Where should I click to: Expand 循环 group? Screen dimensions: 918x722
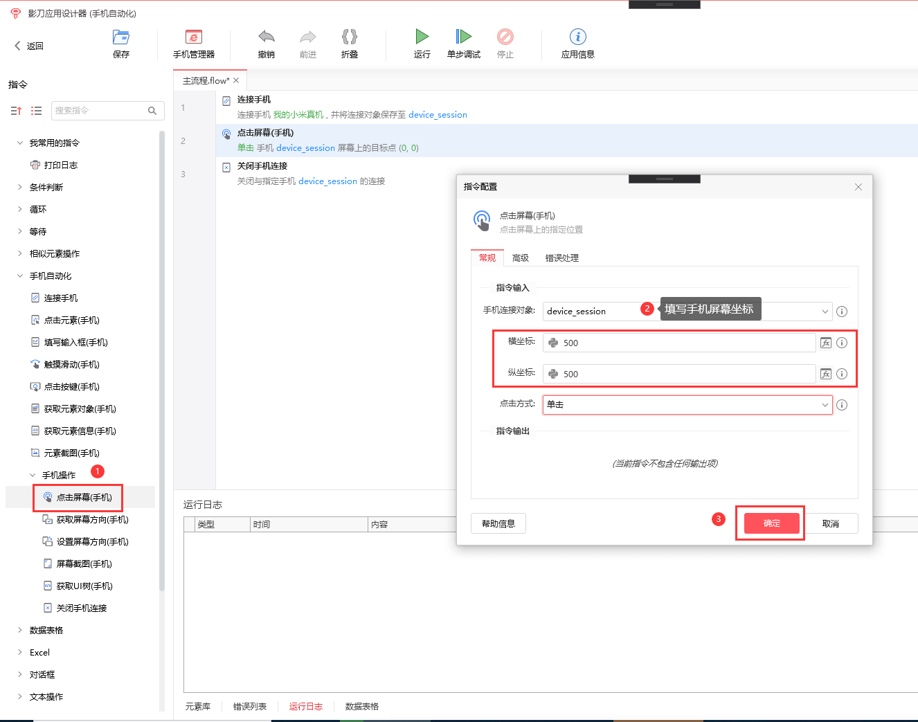(20, 209)
